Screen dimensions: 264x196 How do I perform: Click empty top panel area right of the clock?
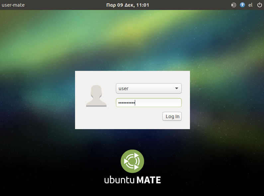[193, 5]
